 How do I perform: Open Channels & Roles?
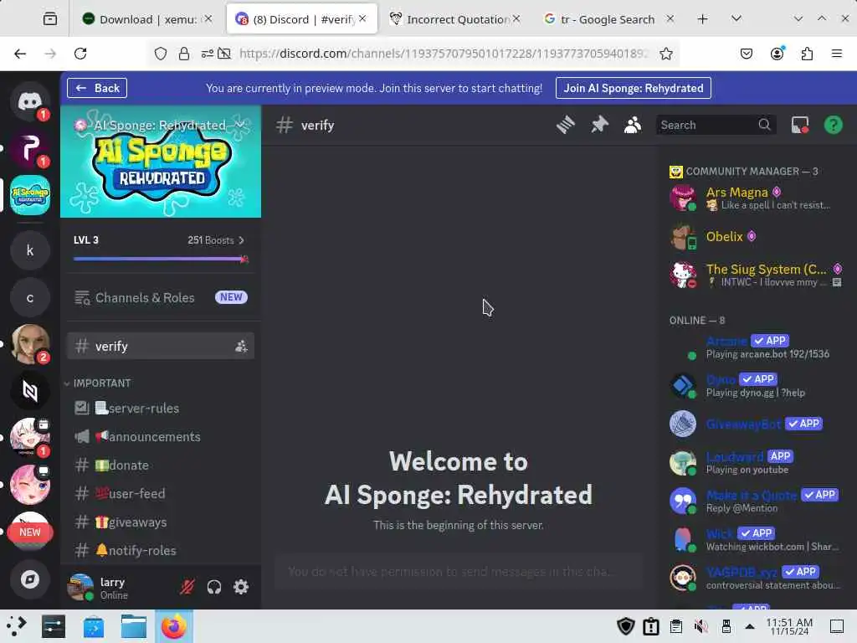161,297
